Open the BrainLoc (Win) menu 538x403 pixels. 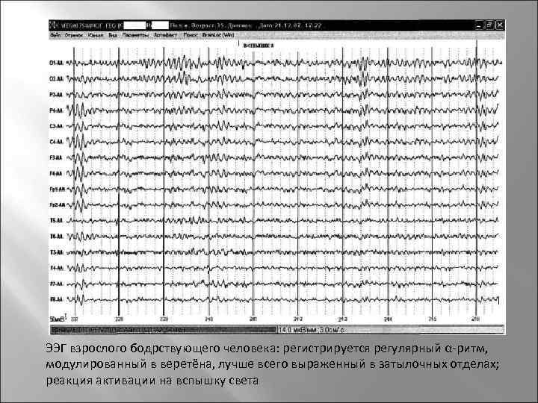click(x=218, y=35)
